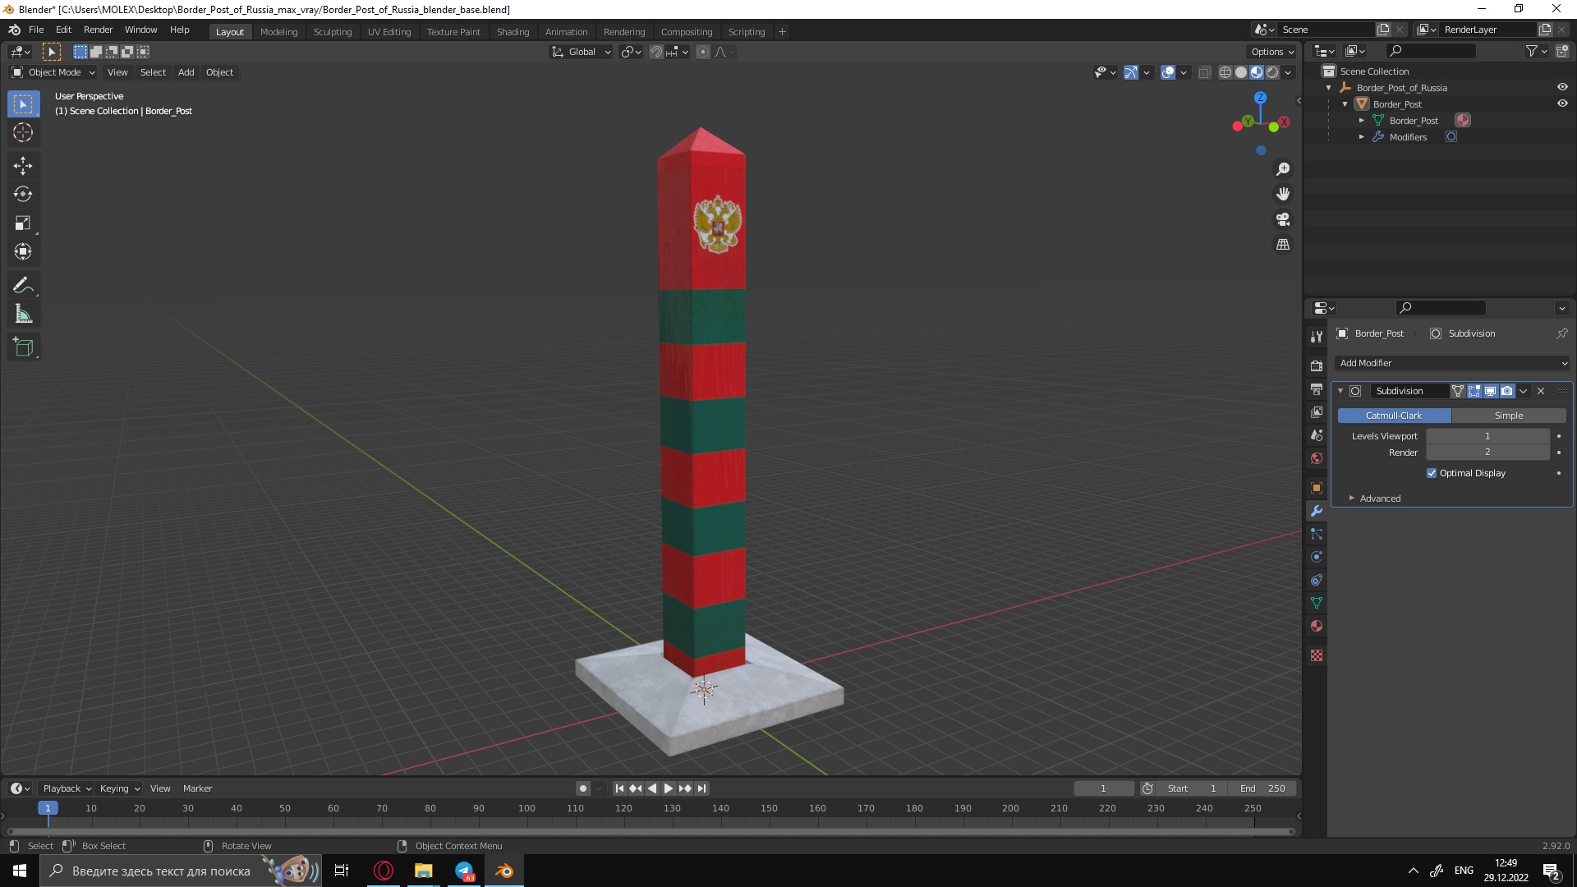Select the Annotate pencil tool
Viewport: 1577px width, 887px height.
pos(23,285)
